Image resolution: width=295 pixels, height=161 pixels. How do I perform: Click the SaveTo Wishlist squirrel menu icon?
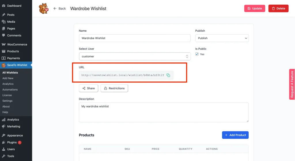[3, 65]
